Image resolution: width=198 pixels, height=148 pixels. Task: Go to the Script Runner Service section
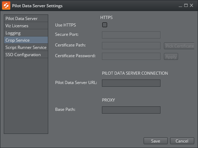tap(26, 47)
